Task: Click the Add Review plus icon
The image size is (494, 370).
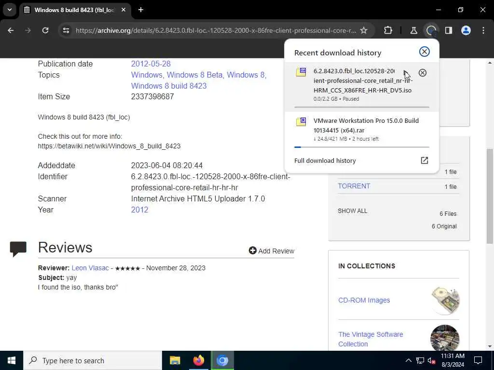Action: (252, 251)
